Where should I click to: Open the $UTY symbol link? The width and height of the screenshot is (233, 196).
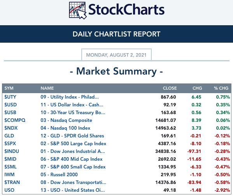10,97
